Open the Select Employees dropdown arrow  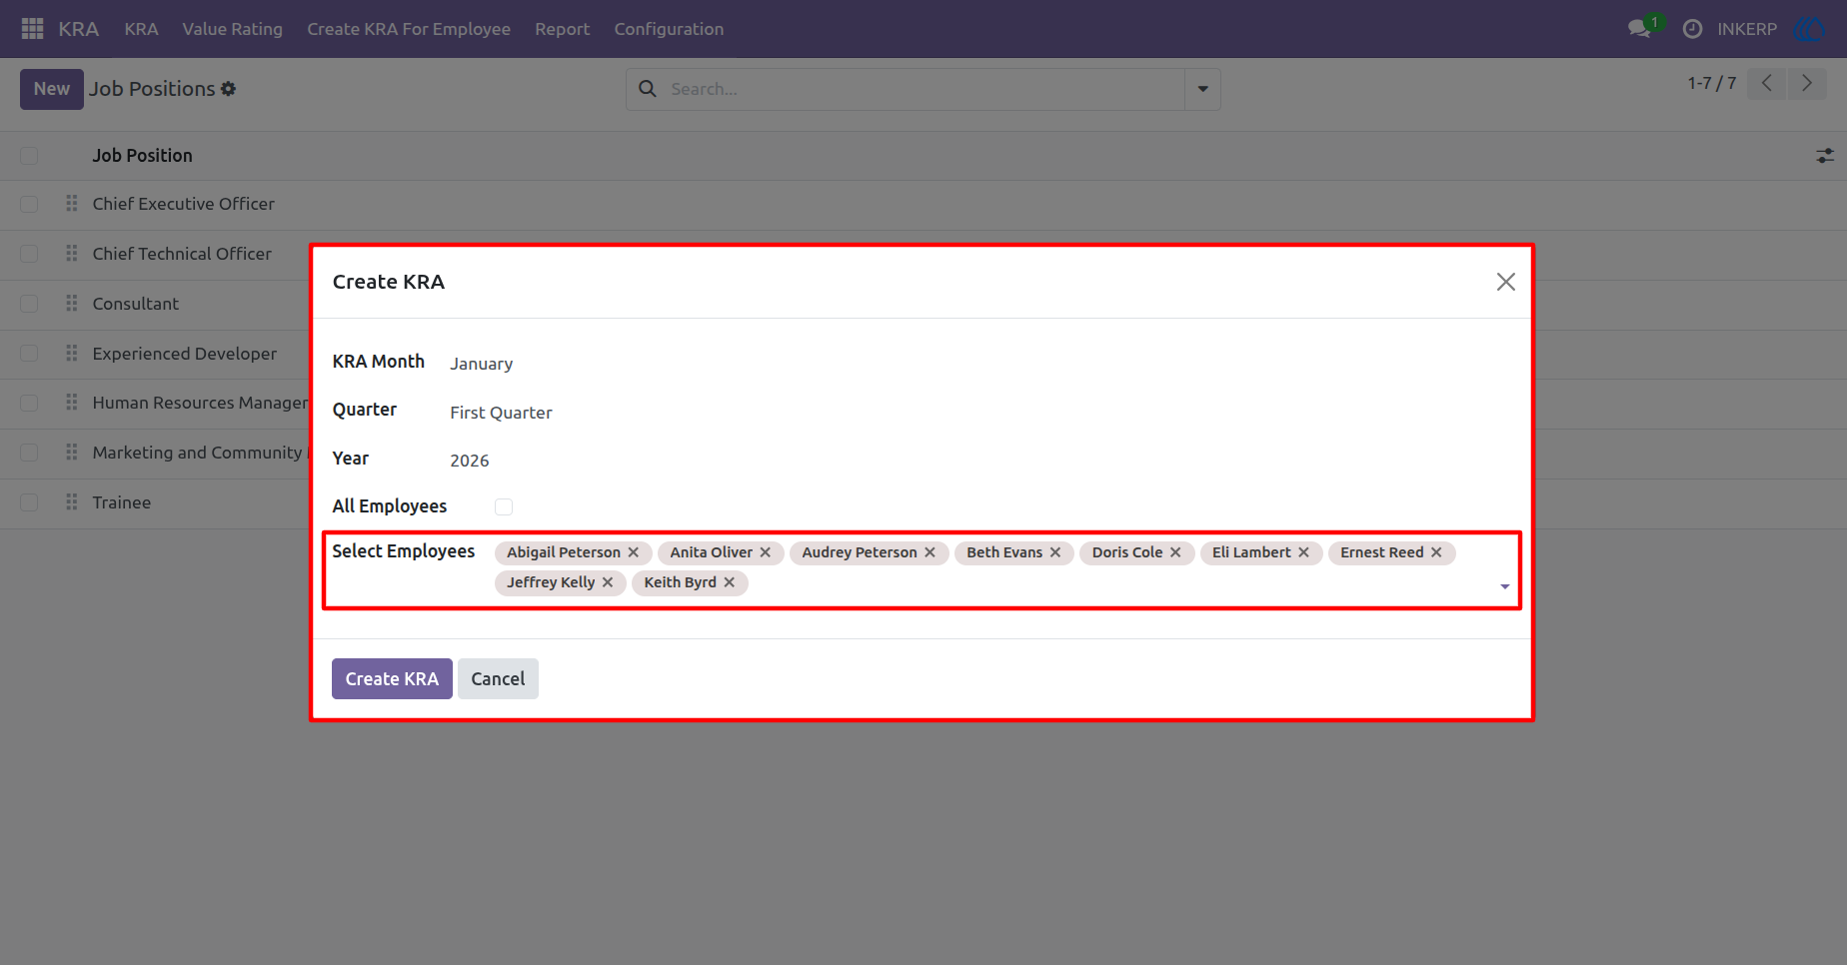click(x=1505, y=586)
